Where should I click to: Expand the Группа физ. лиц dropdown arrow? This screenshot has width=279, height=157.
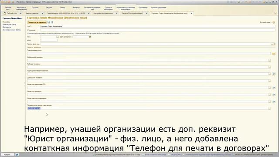tap(274, 44)
